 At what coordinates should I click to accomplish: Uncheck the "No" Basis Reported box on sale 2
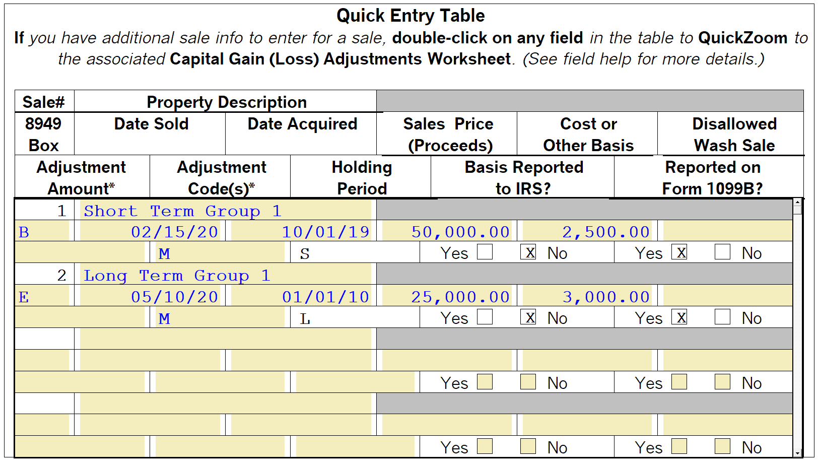pos(528,317)
